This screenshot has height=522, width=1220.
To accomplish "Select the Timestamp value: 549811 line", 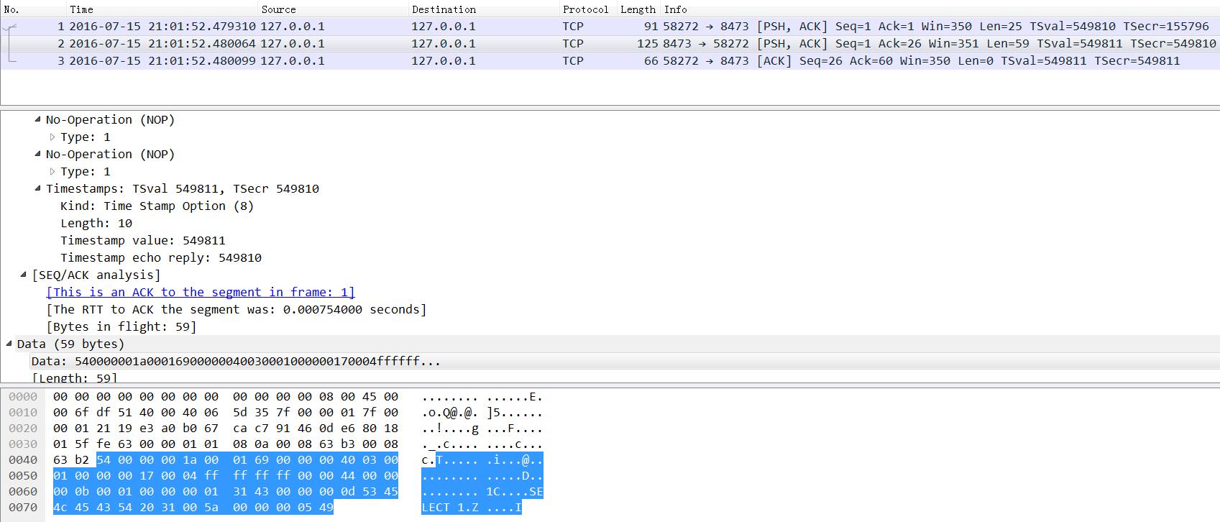I will 143,241.
